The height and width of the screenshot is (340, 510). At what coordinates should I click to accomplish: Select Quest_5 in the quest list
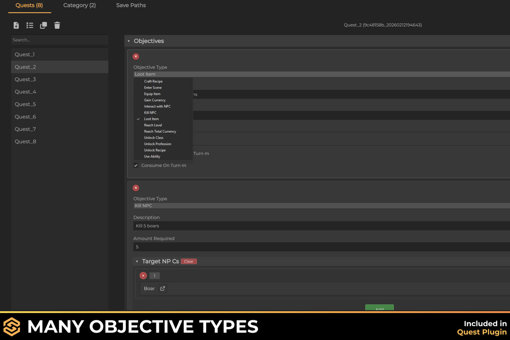point(59,104)
